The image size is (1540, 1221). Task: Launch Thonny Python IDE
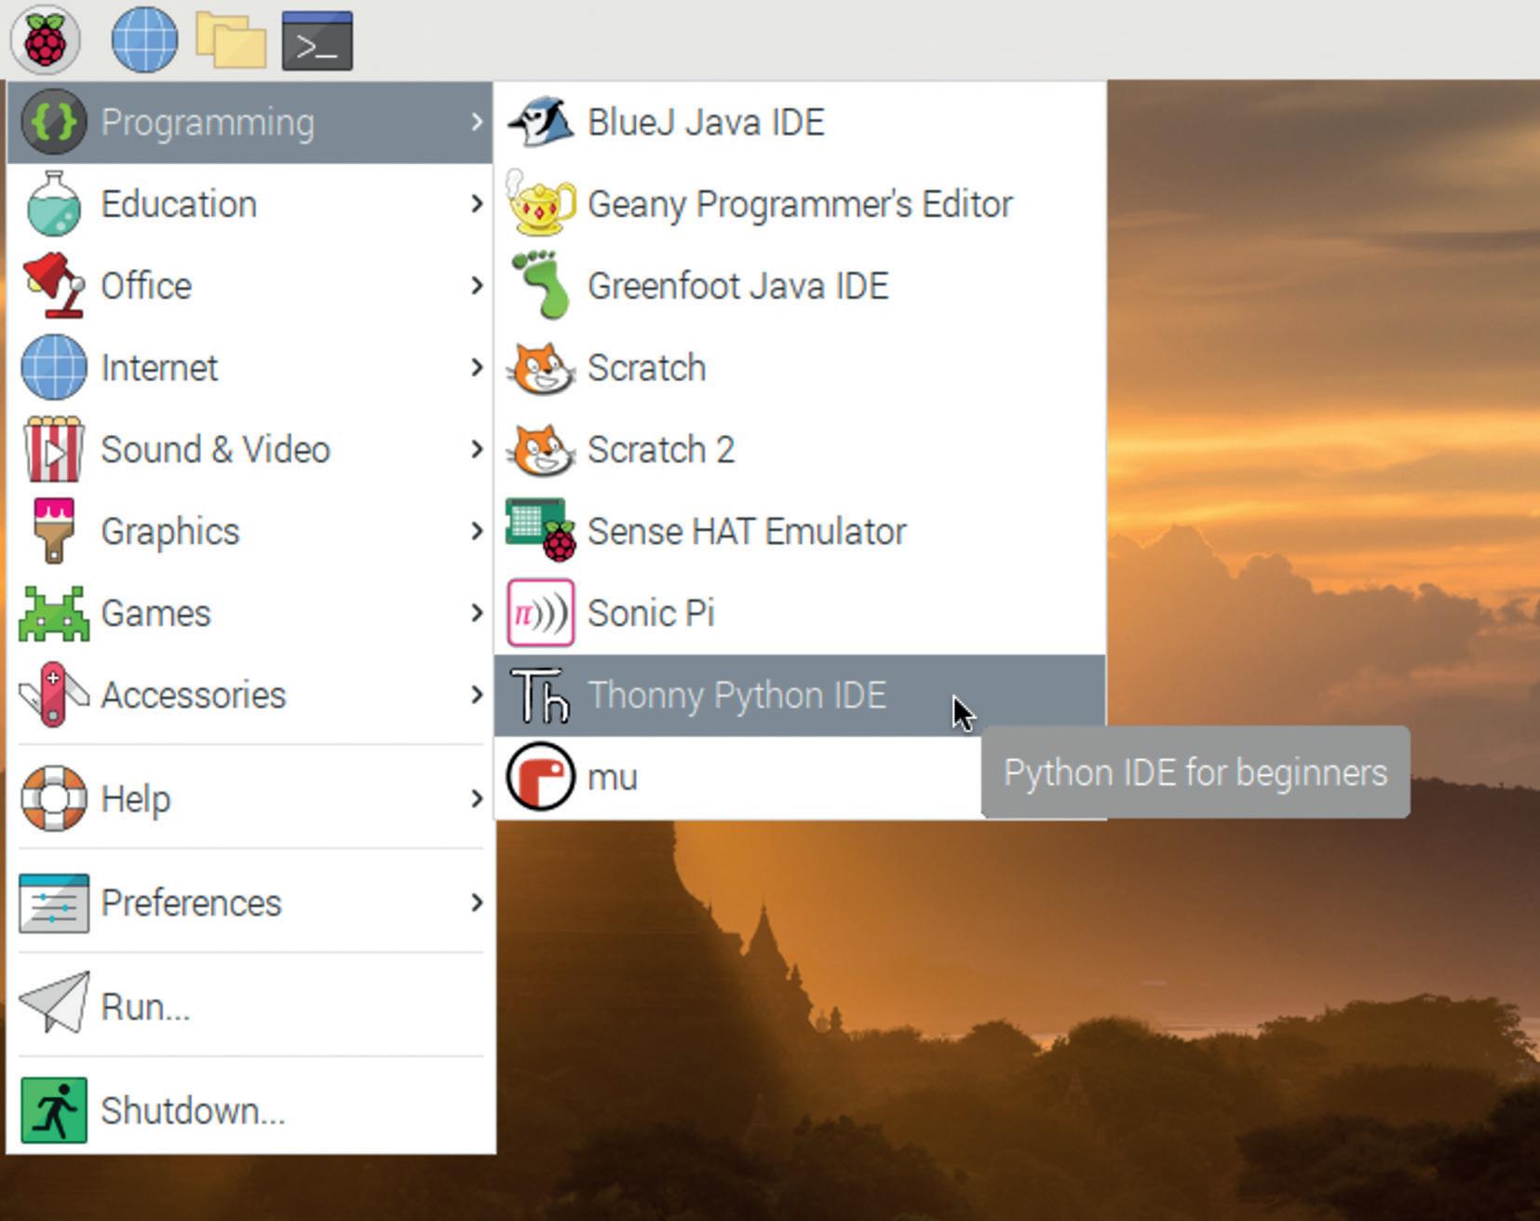coord(800,695)
